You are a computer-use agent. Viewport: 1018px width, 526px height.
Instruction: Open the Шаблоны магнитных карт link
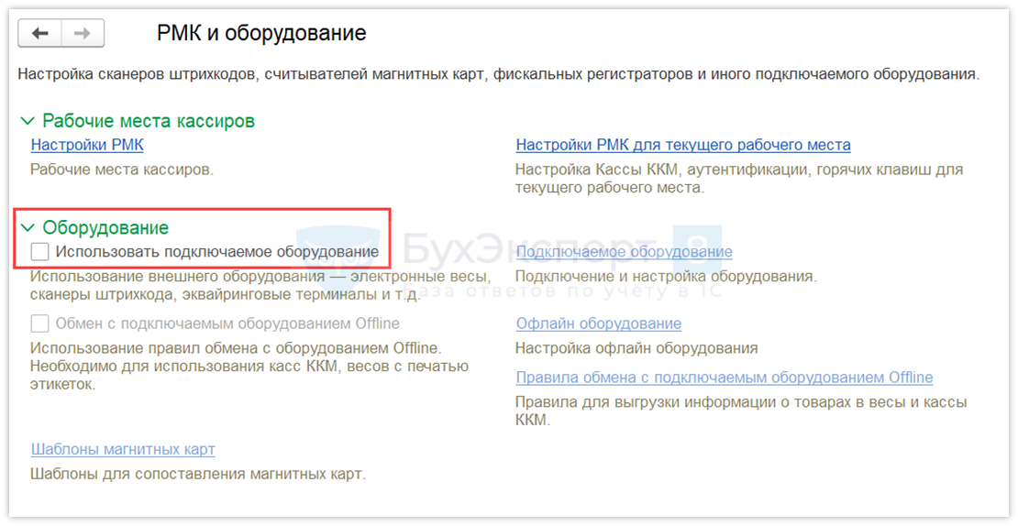123,449
